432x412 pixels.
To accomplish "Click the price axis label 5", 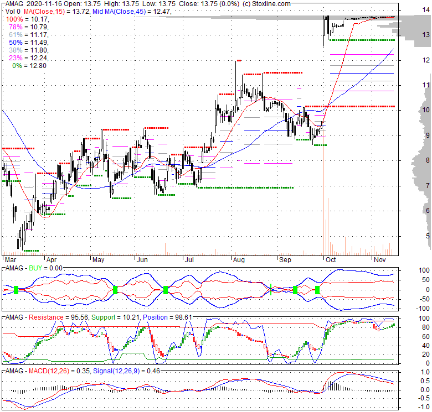I will pos(428,236).
